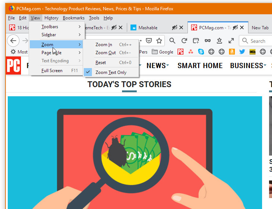Open File menu
This screenshot has height=209, width=272.
pos(11,18)
